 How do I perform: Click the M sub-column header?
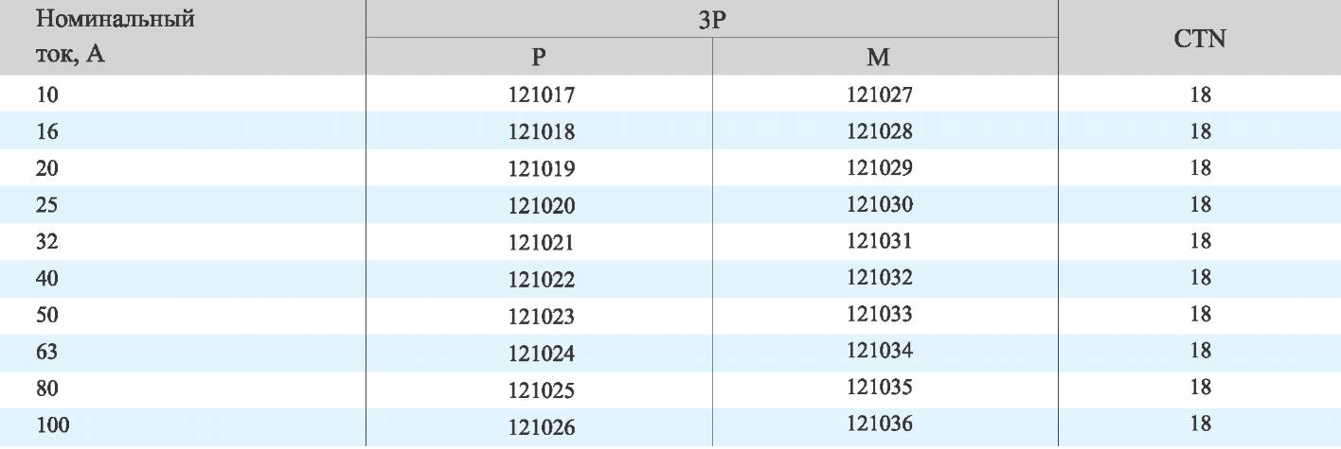click(879, 57)
